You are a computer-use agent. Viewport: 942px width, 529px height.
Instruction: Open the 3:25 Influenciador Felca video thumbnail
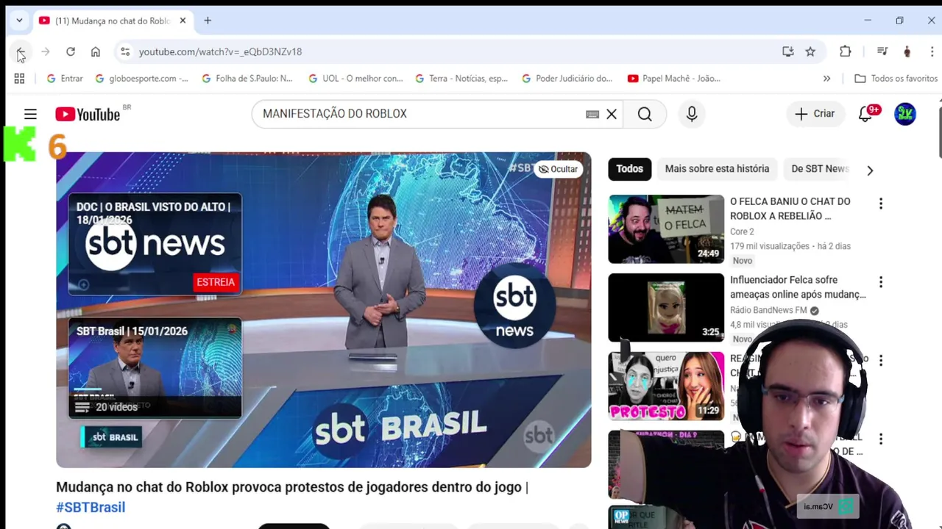[x=666, y=307]
